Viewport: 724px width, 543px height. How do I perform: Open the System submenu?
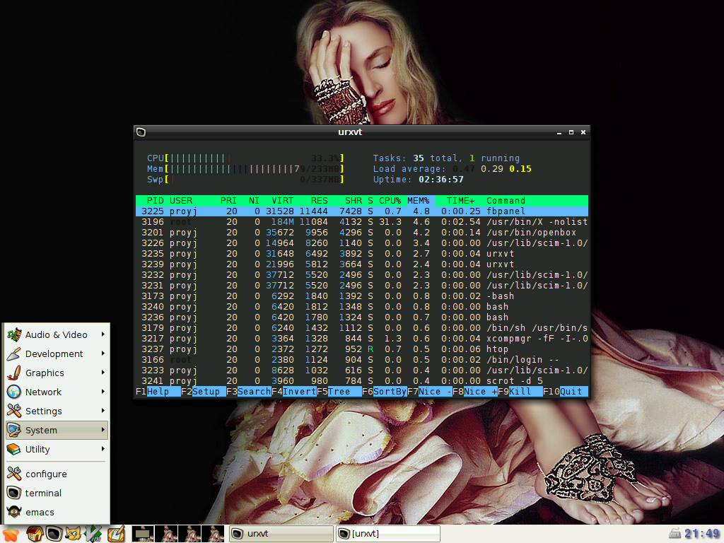[57, 430]
